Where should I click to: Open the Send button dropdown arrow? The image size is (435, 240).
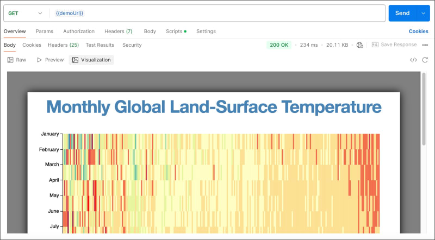click(424, 13)
